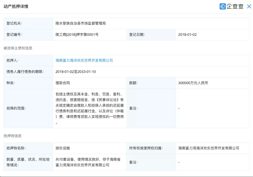Image resolution: width=253 pixels, height=177 pixels.
Task: Click the 抵押物名称 label
Action: (x=16, y=148)
